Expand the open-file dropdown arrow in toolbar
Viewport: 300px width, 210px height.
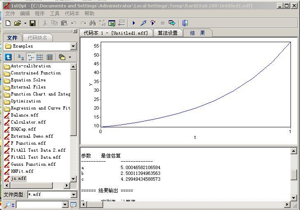pos(25,24)
